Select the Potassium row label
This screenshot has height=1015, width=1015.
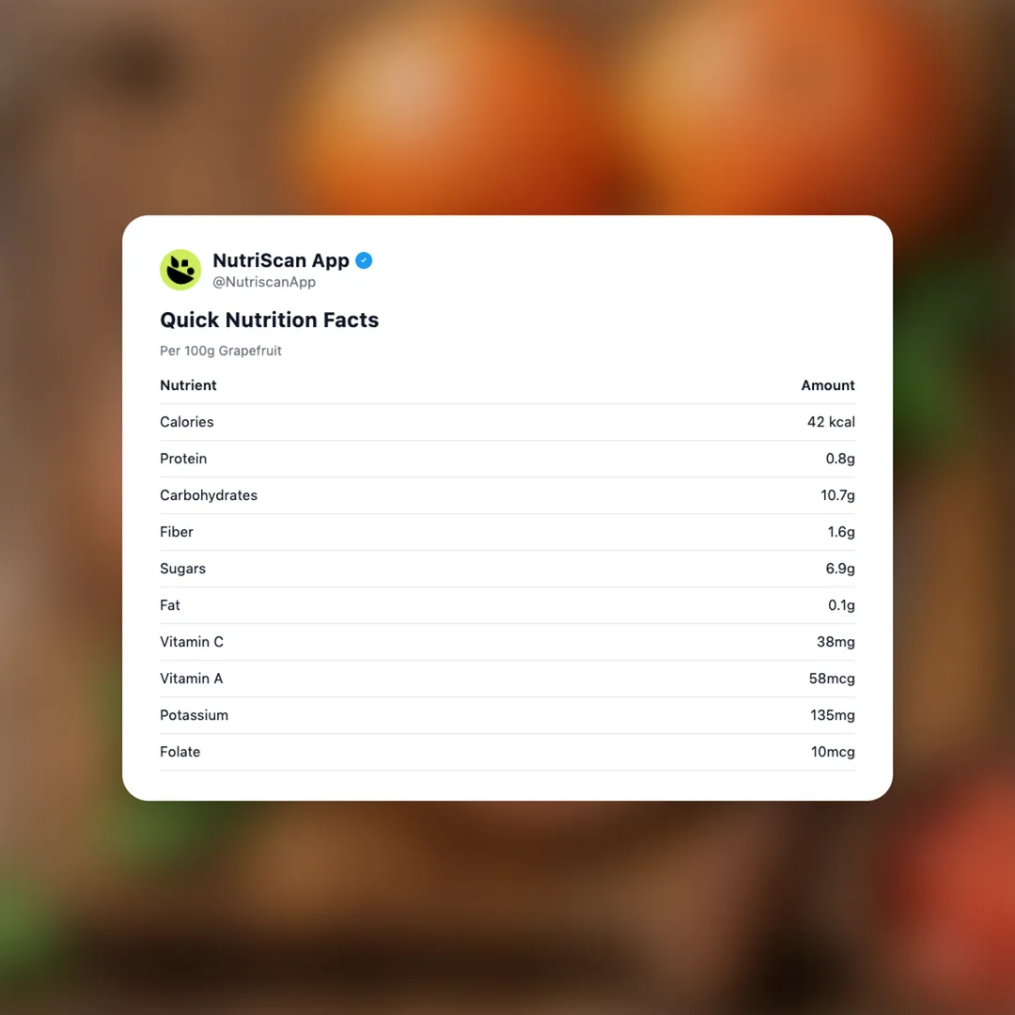coord(194,715)
